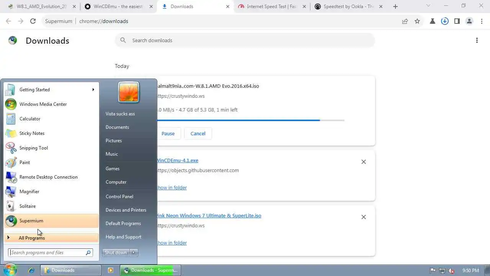Open Help and Support
Viewport: 490px width, 276px height.
(x=123, y=237)
